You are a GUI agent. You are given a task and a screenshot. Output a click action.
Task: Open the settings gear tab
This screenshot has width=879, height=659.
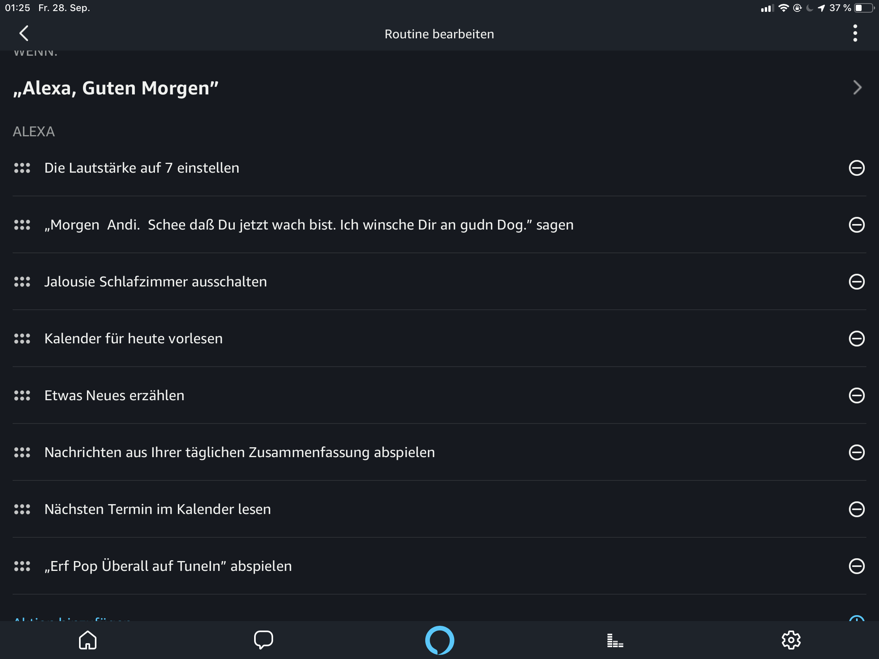click(x=791, y=640)
